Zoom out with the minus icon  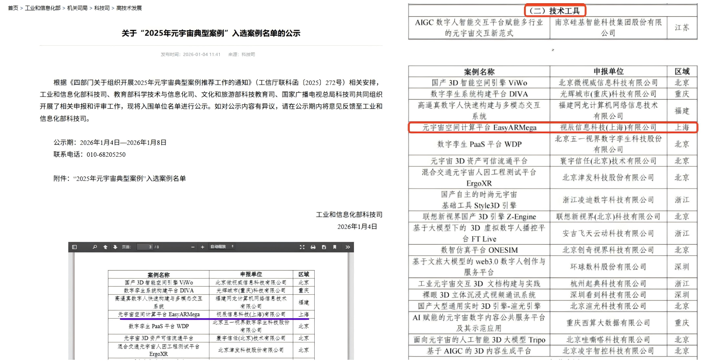pos(193,247)
